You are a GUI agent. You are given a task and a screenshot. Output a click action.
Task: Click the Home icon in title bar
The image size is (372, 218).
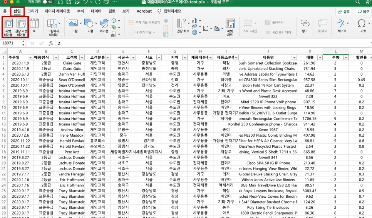[60, 2]
